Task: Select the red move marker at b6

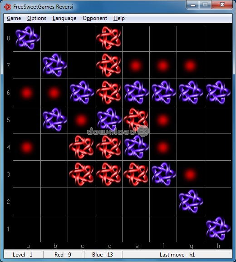Action: pyautogui.click(x=54, y=93)
